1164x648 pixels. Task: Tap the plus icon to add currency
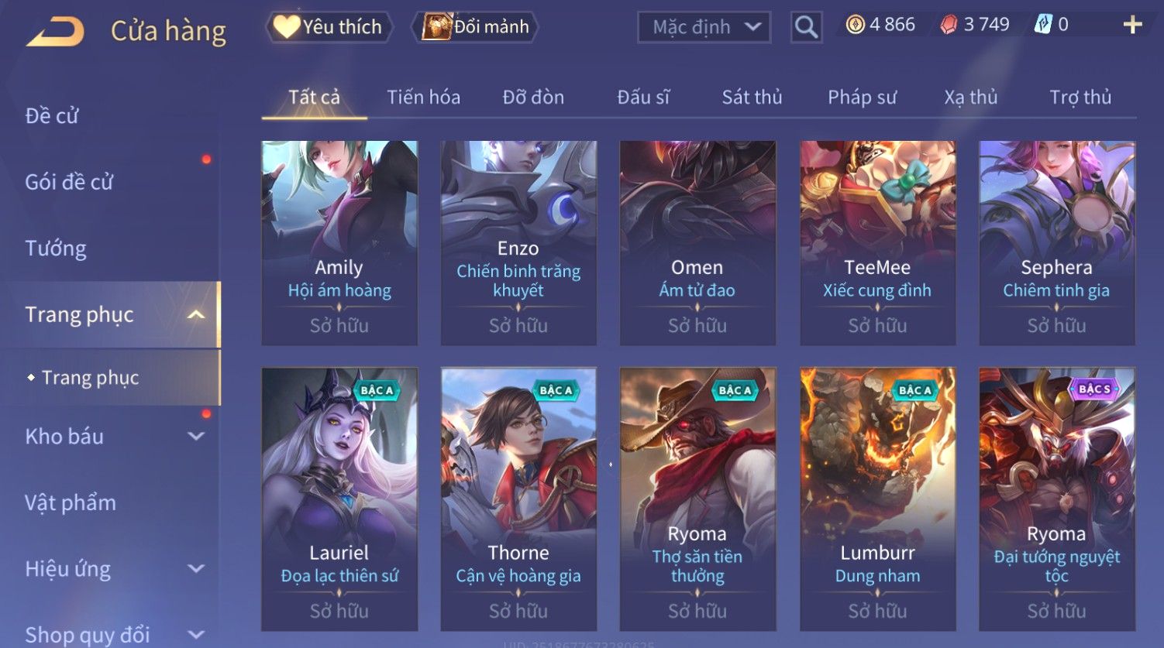(x=1132, y=25)
